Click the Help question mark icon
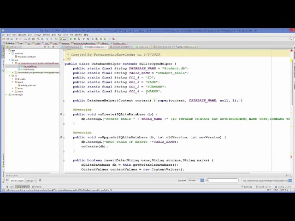This screenshot has height=221, width=295. point(110,39)
